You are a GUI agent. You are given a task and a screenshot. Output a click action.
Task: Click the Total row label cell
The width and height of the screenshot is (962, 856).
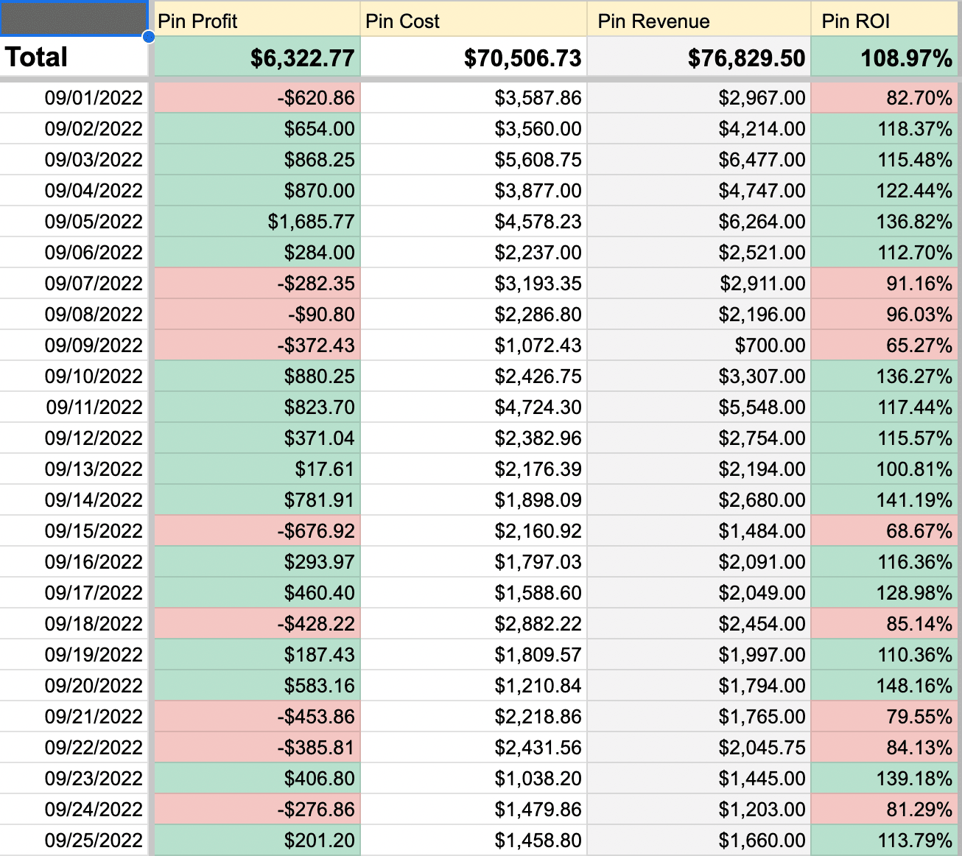pos(74,57)
